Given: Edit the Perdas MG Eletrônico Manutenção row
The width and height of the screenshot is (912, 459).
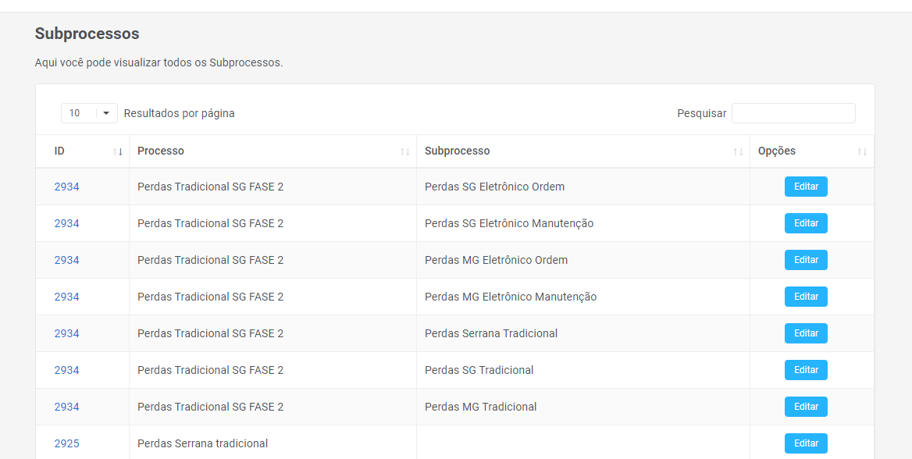Looking at the screenshot, I should 806,297.
